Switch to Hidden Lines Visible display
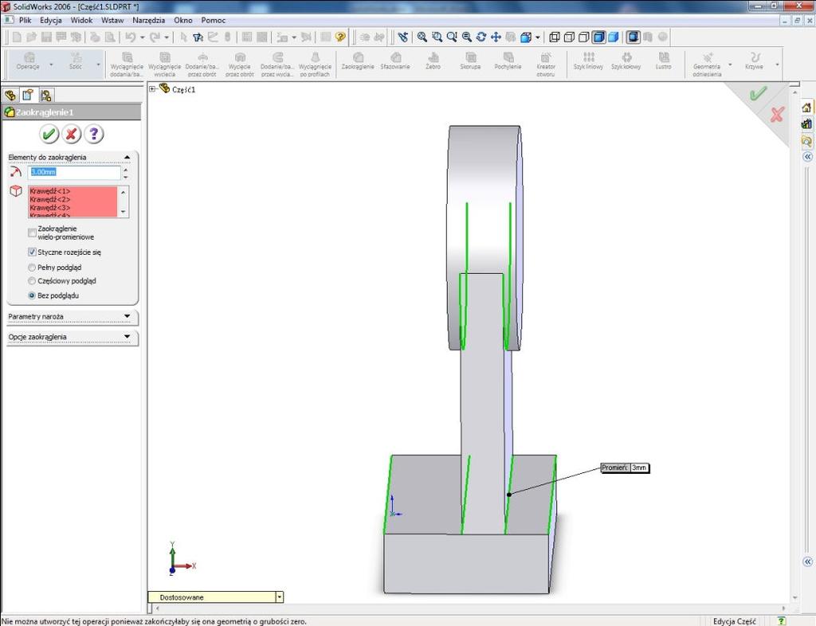This screenshot has width=816, height=626. pos(569,37)
